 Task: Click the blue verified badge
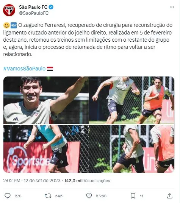point(51,7)
